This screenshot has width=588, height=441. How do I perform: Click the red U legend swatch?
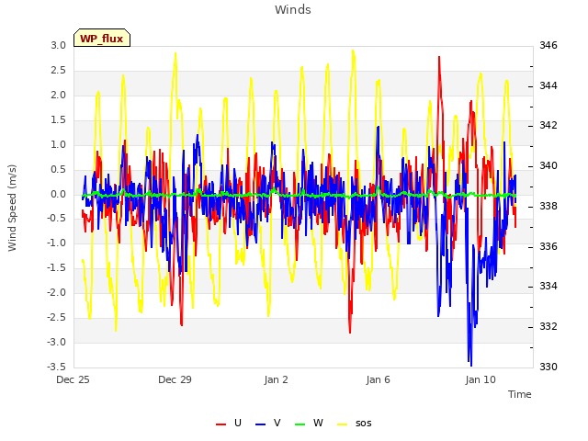pyautogui.click(x=220, y=424)
